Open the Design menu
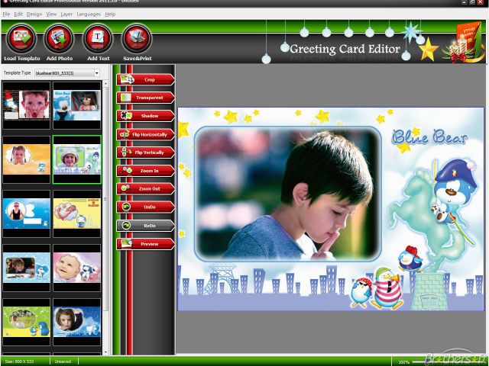This screenshot has height=366, width=489. coord(34,14)
